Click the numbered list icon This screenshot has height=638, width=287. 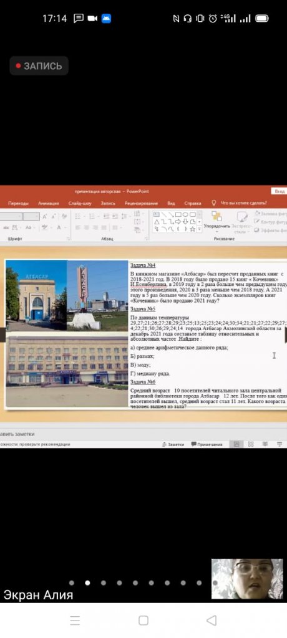(94, 217)
